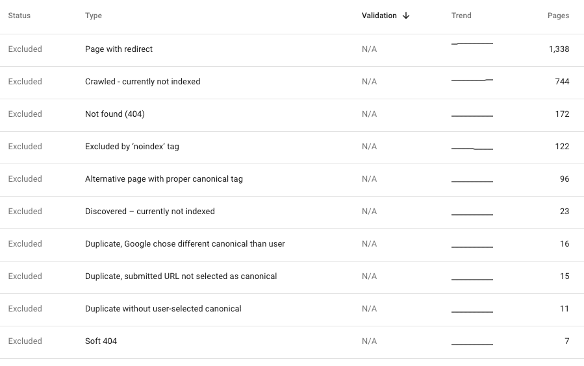Screen dimensions: 584x366
Task: Click trend sparkline for Crawled not indexed
Action: tap(472, 80)
